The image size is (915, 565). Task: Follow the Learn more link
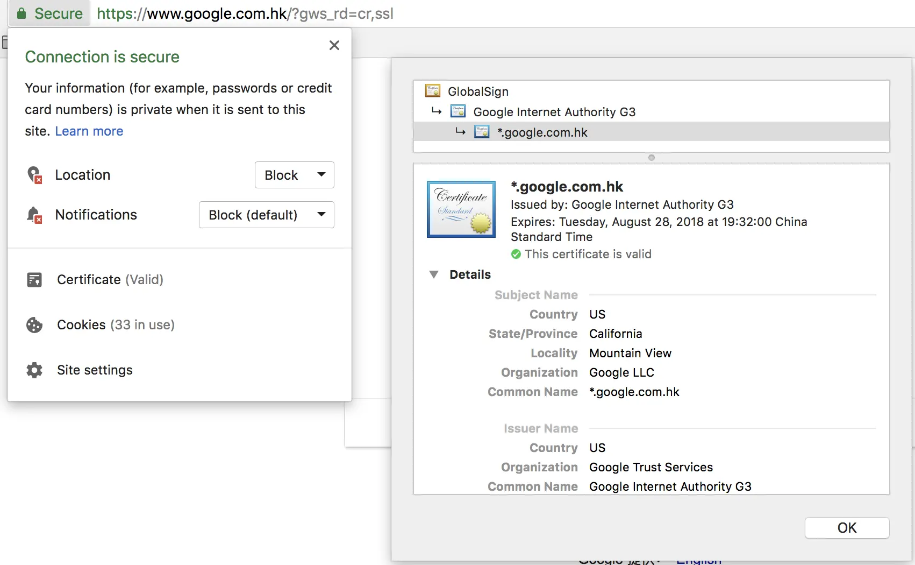pyautogui.click(x=89, y=131)
